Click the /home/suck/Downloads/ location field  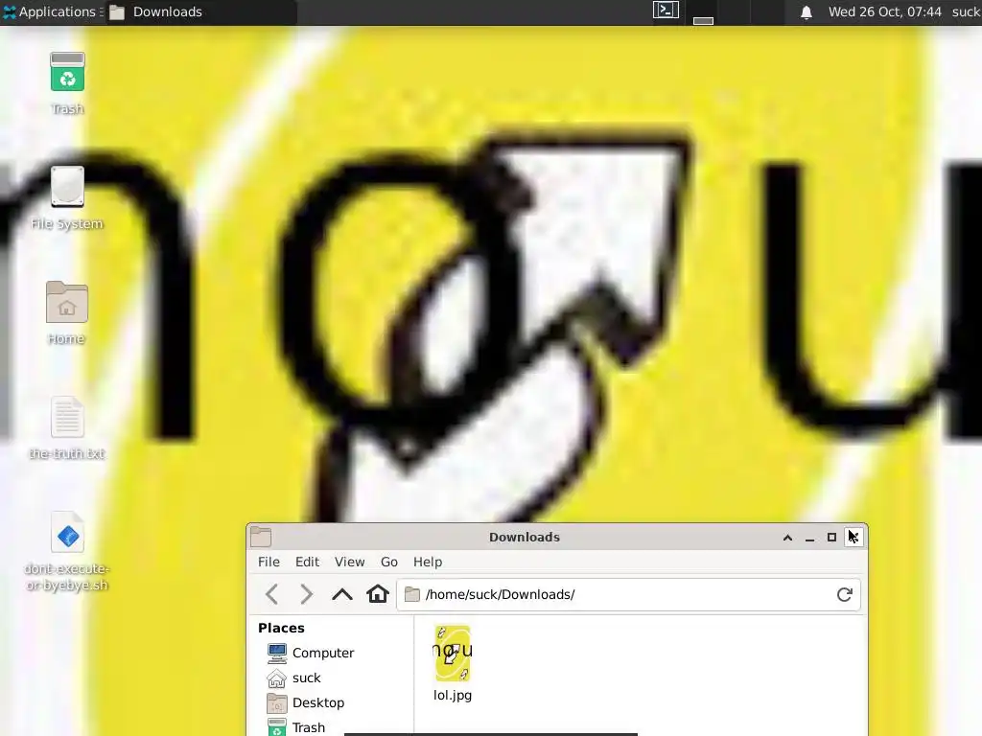click(x=628, y=594)
